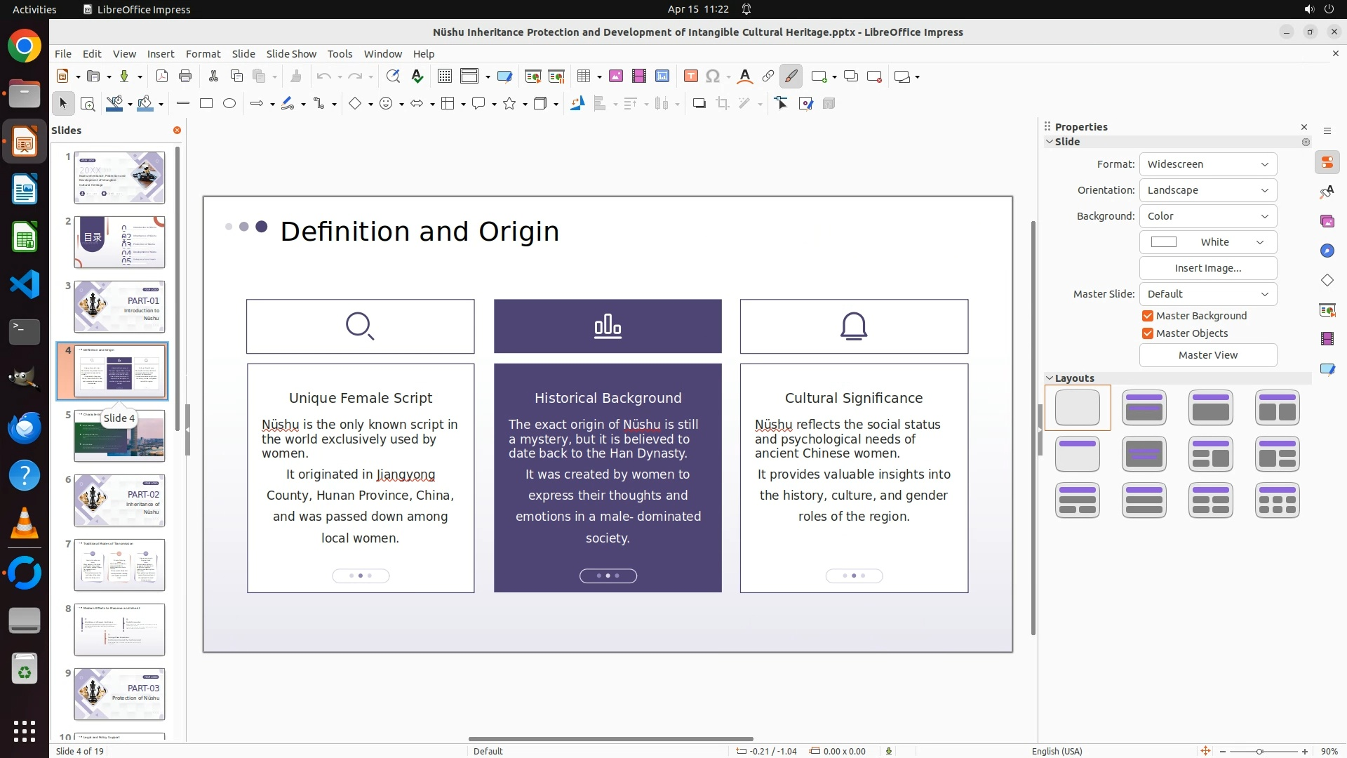The image size is (1347, 758).
Task: Toggle the Show Draw Functions highlighter button
Action: pyautogui.click(x=791, y=77)
